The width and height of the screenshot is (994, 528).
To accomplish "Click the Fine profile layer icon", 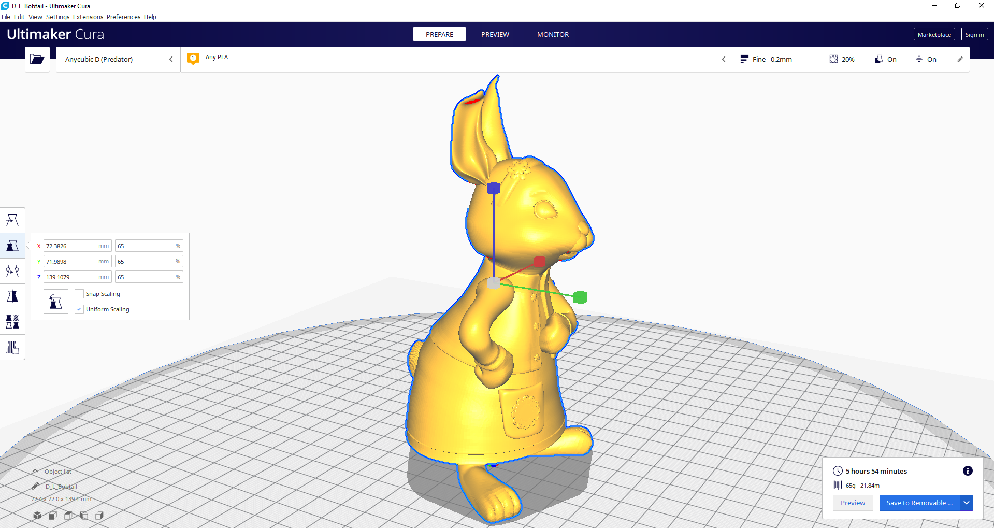I will point(744,59).
